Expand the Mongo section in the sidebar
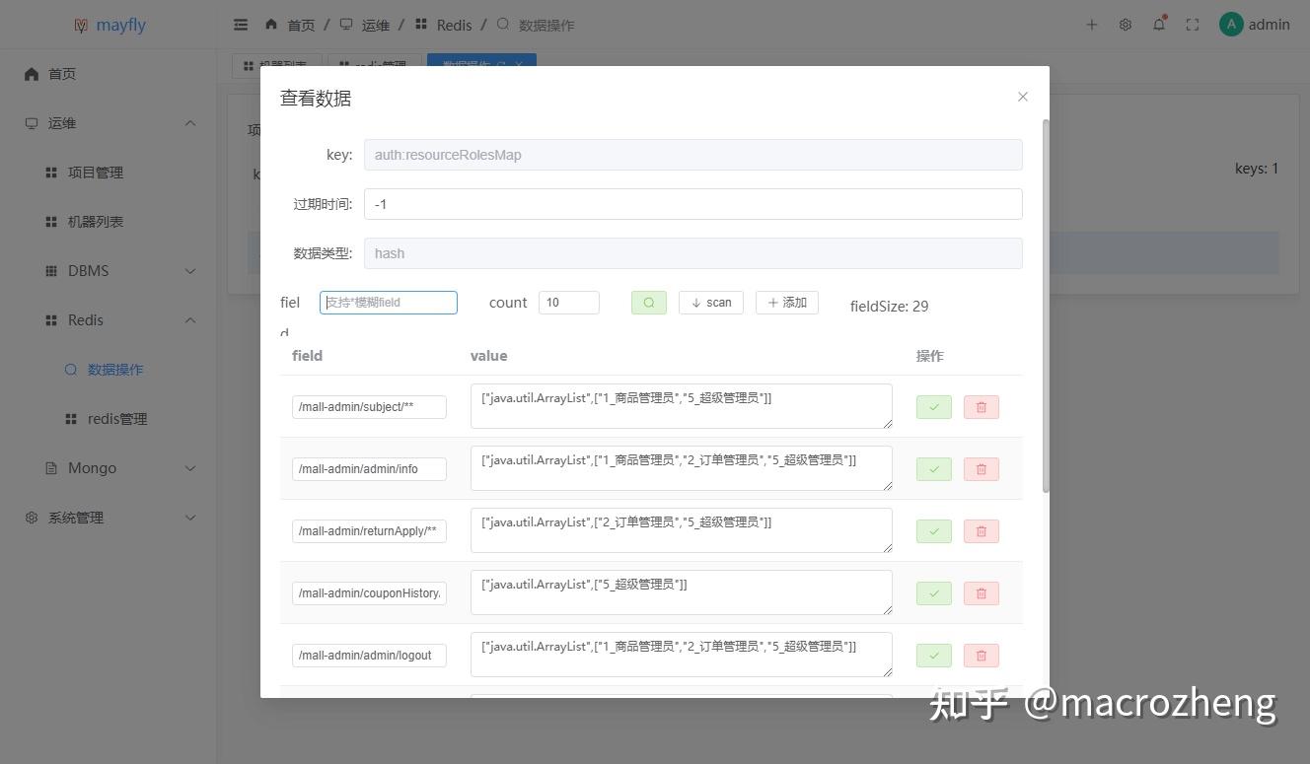Viewport: 1310px width, 764px height. (91, 467)
